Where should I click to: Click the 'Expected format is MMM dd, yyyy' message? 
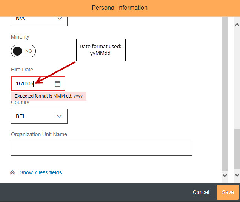pos(49,96)
